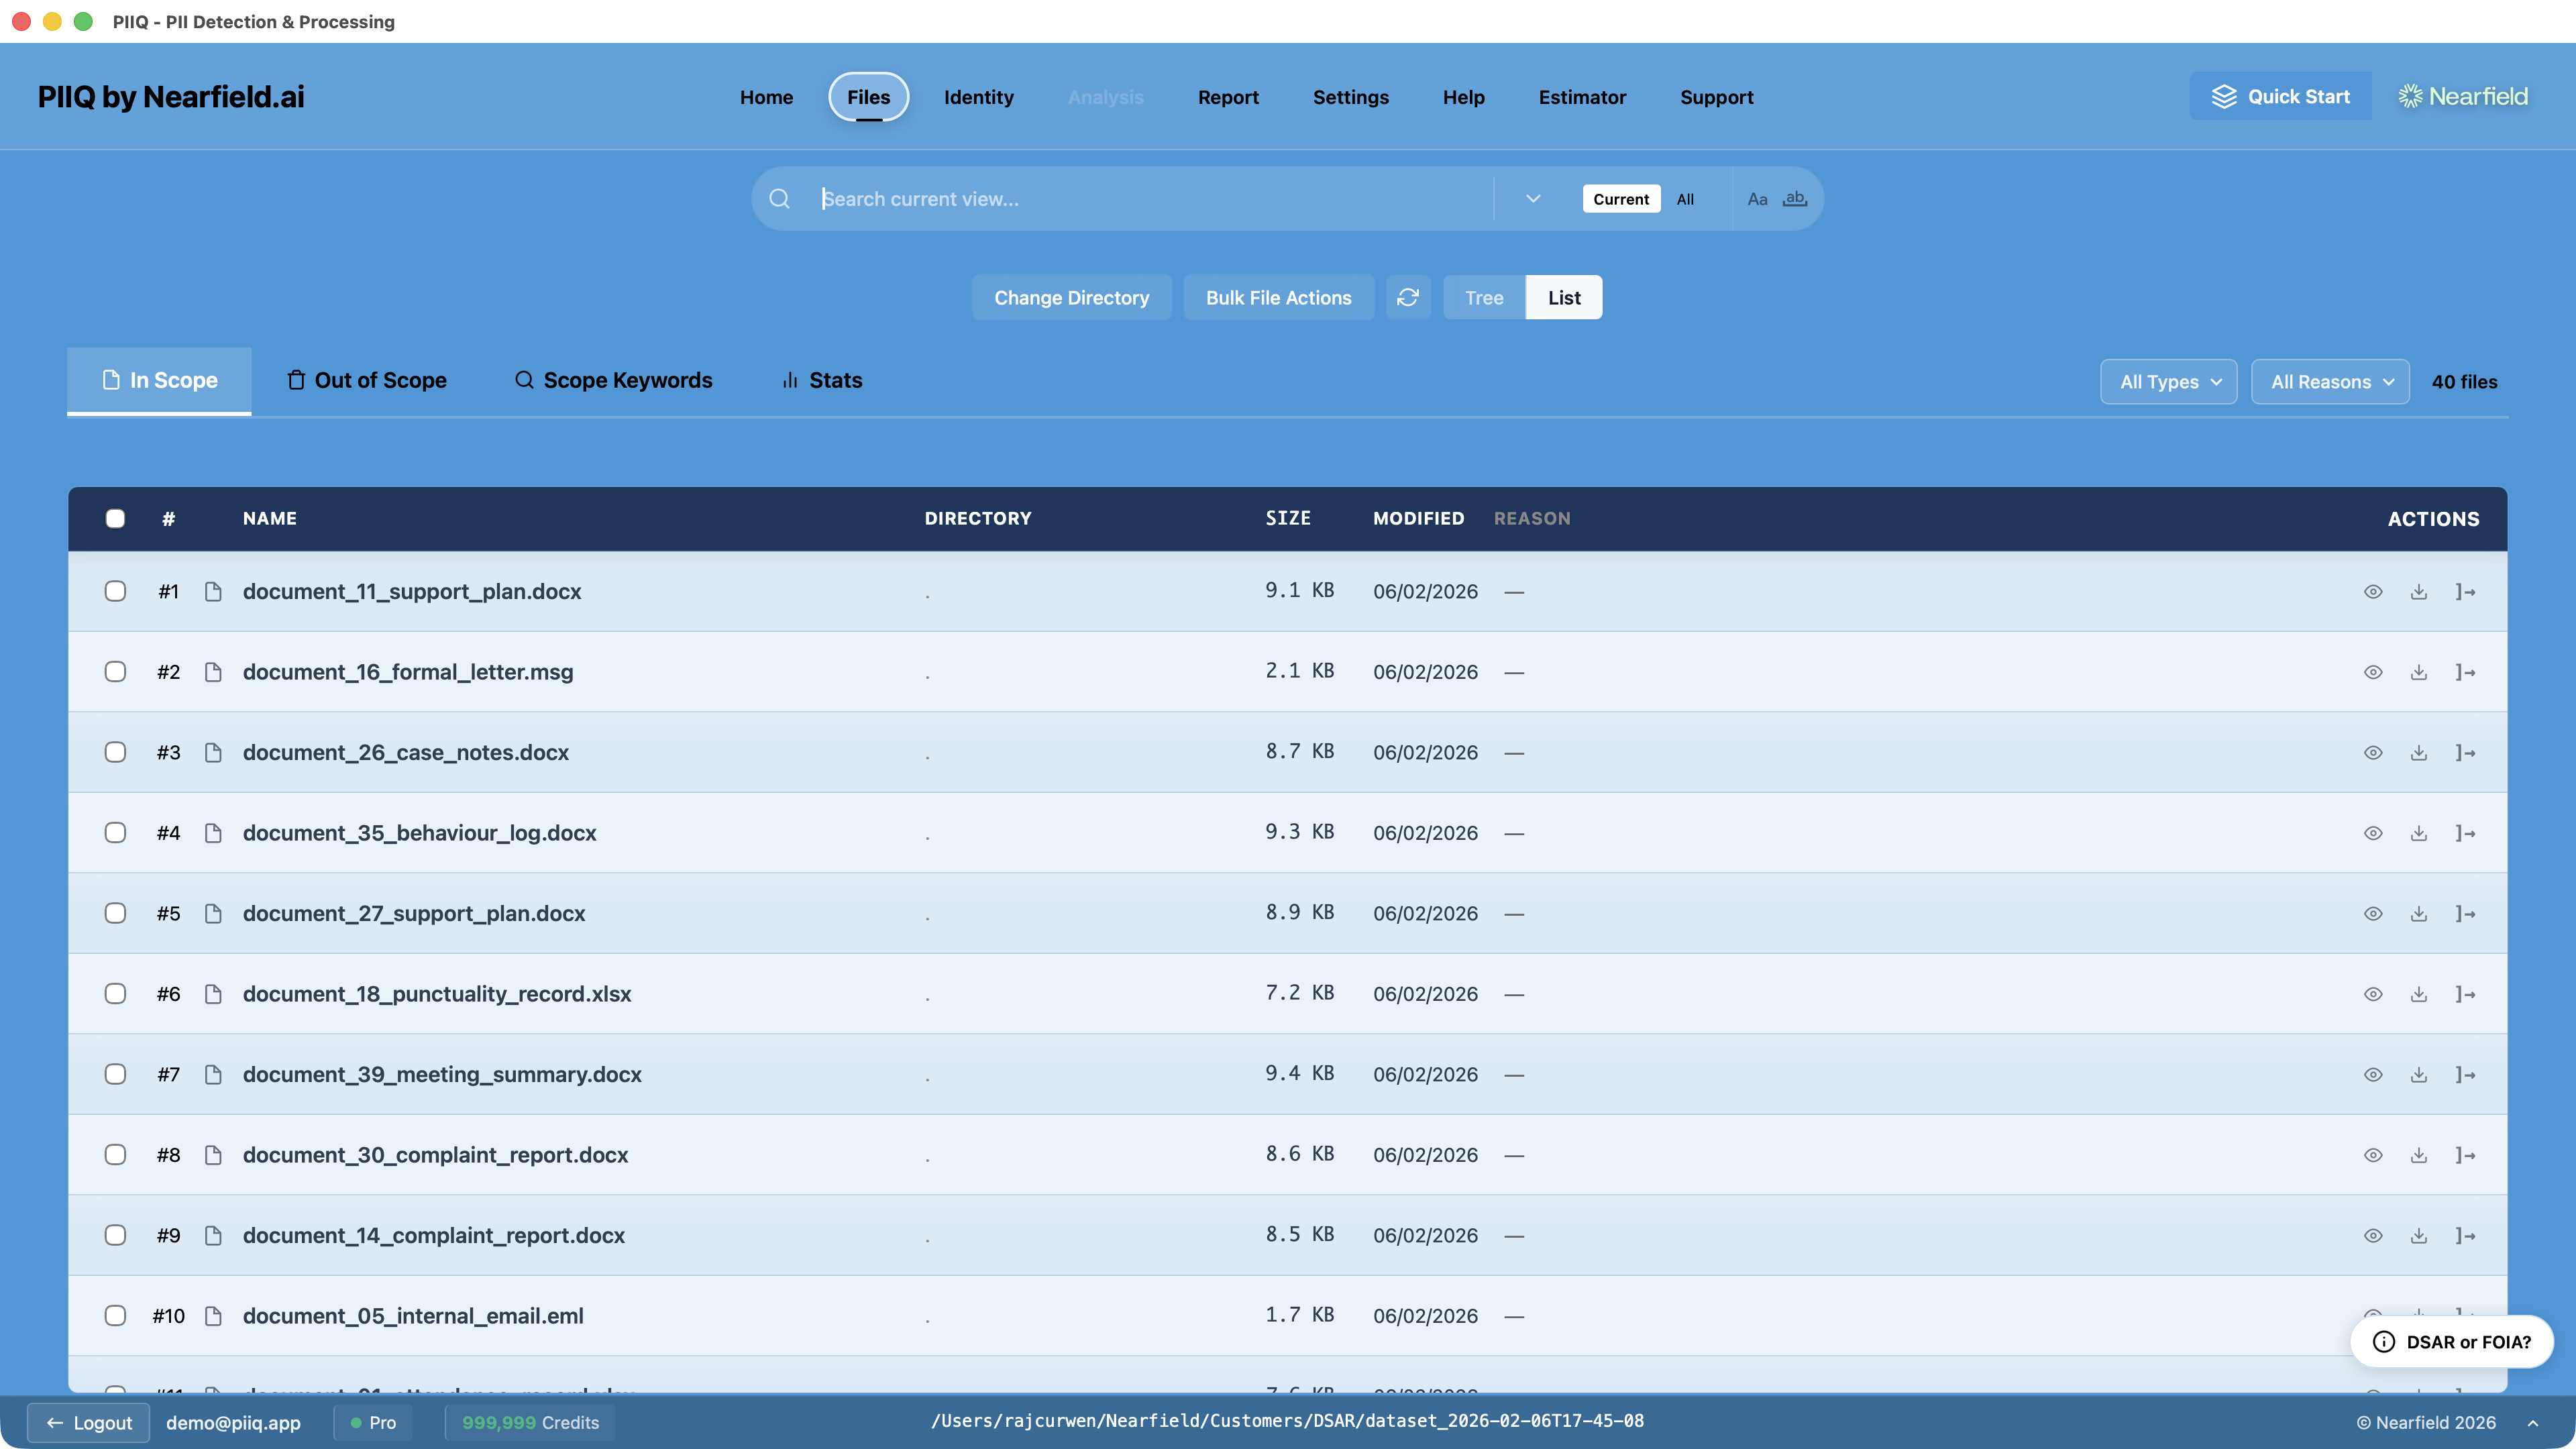Check the select-all files header checkbox
The height and width of the screenshot is (1449, 2576).
coord(115,518)
